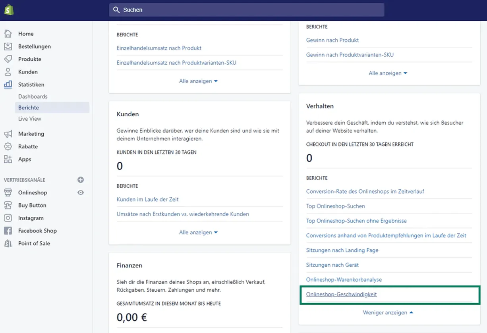The image size is (487, 333).
Task: Click the Shopify logo icon
Action: coord(9,10)
